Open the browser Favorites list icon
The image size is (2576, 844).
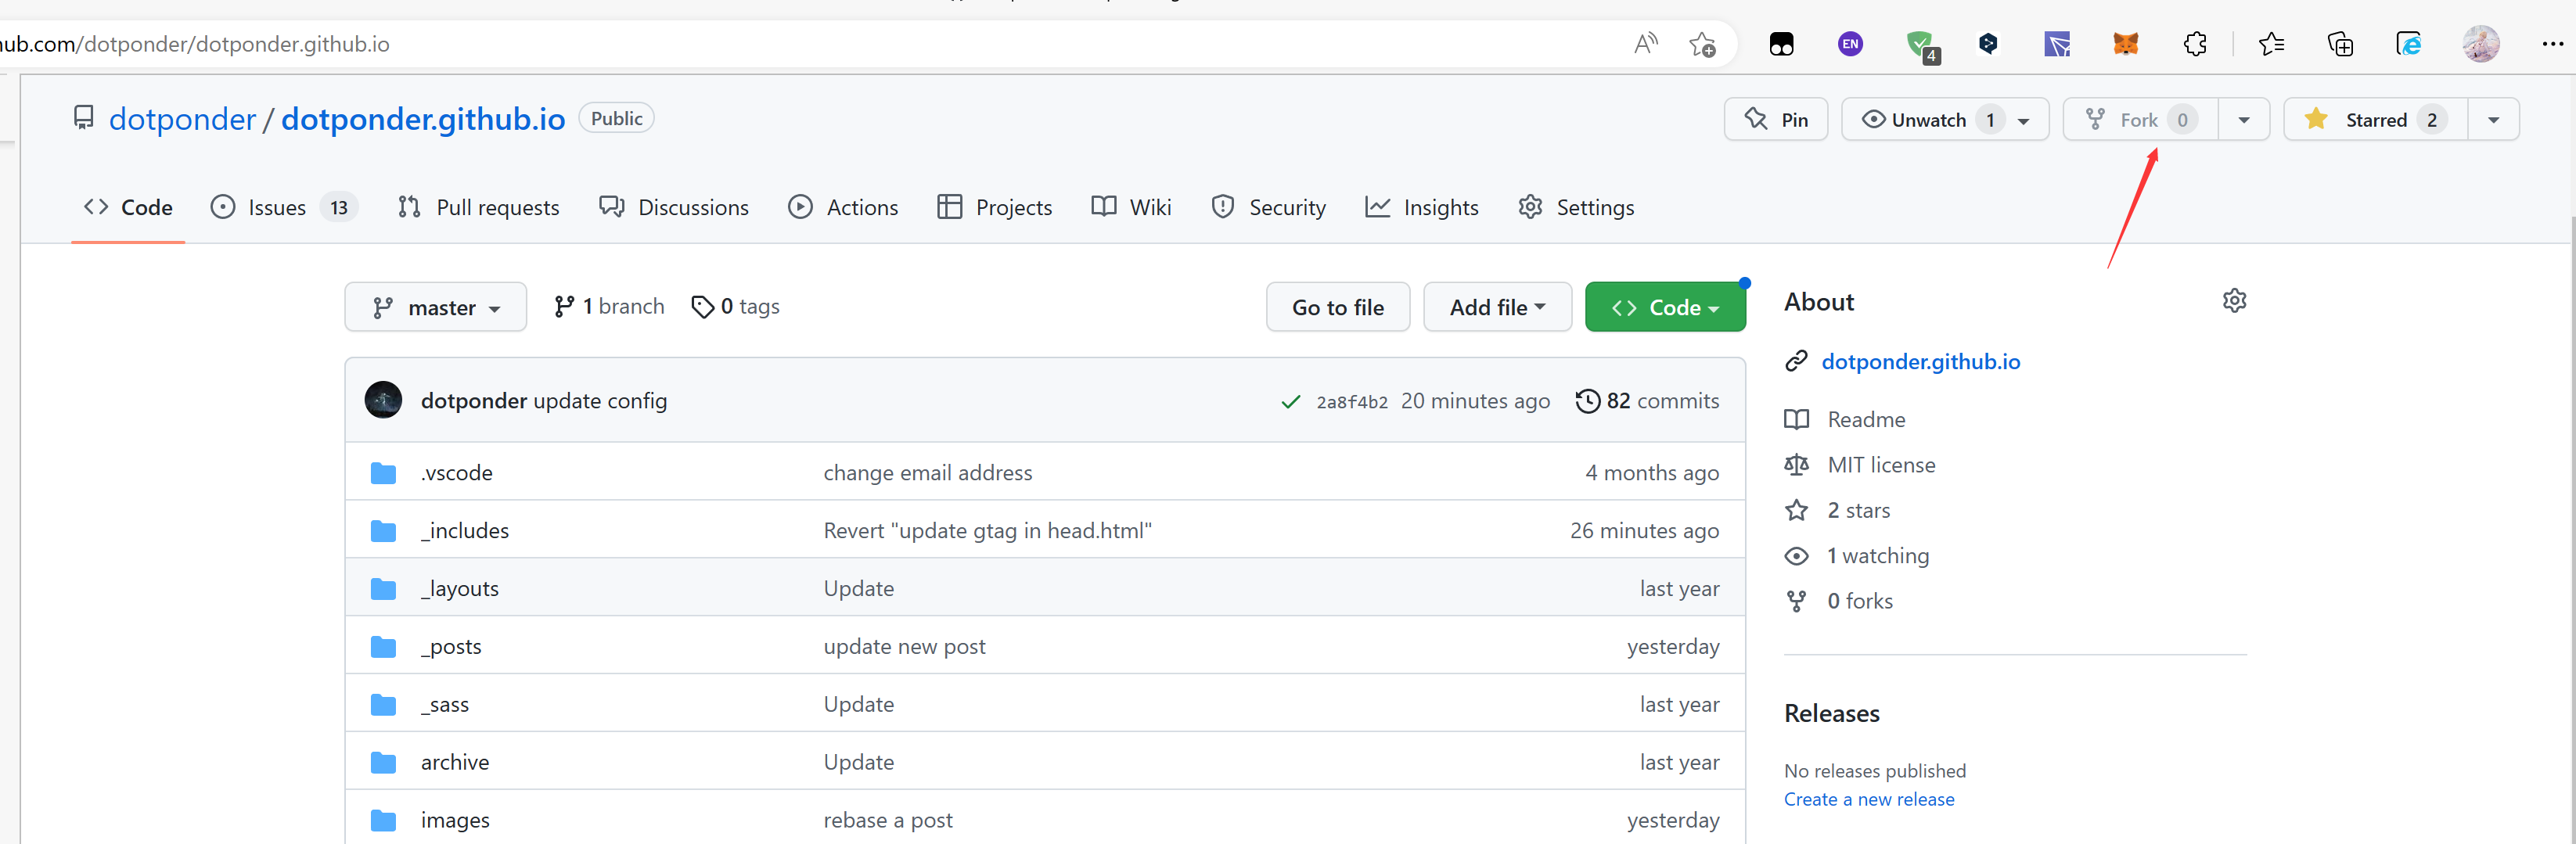2271,44
